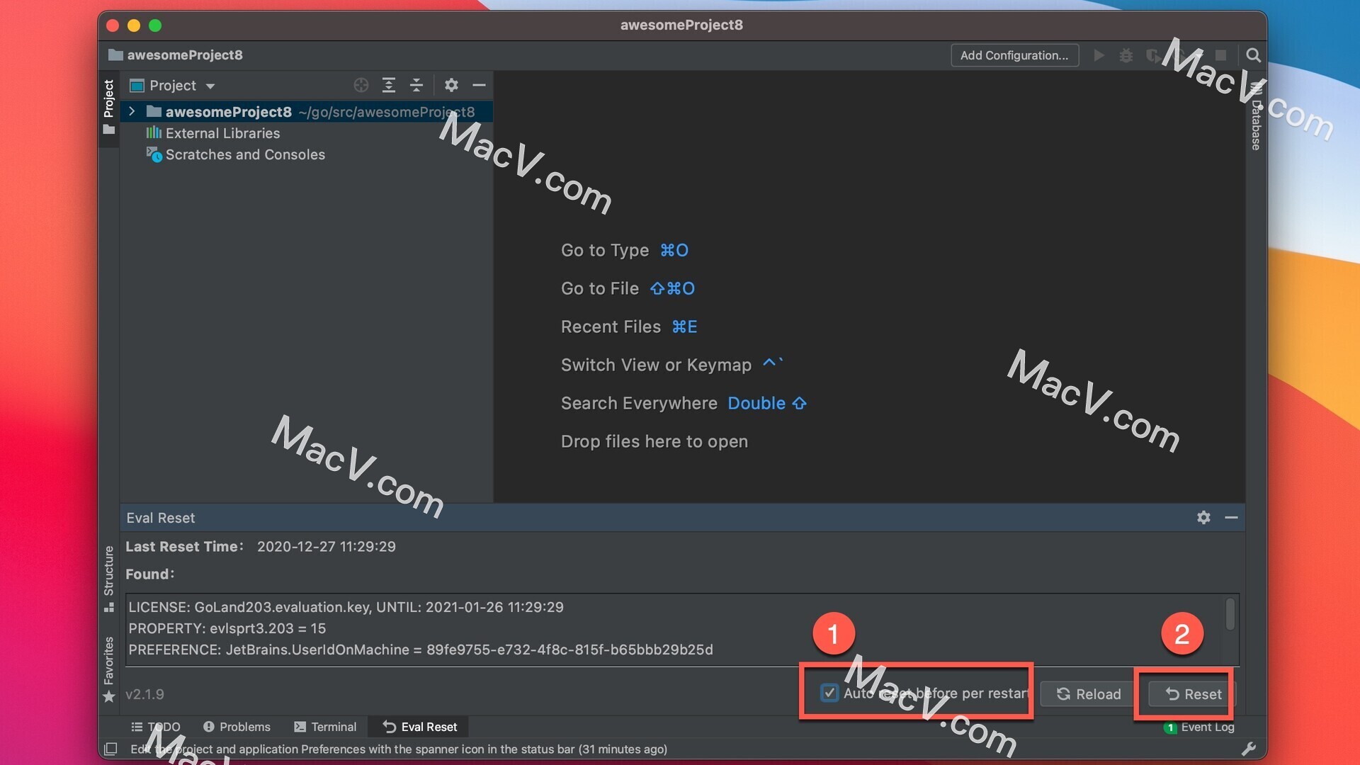Click the Reload button
1360x765 pixels.
point(1089,694)
